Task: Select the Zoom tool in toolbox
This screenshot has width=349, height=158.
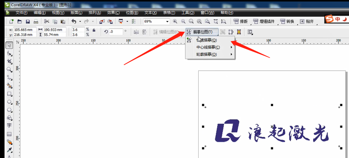Action: [x=9, y=70]
